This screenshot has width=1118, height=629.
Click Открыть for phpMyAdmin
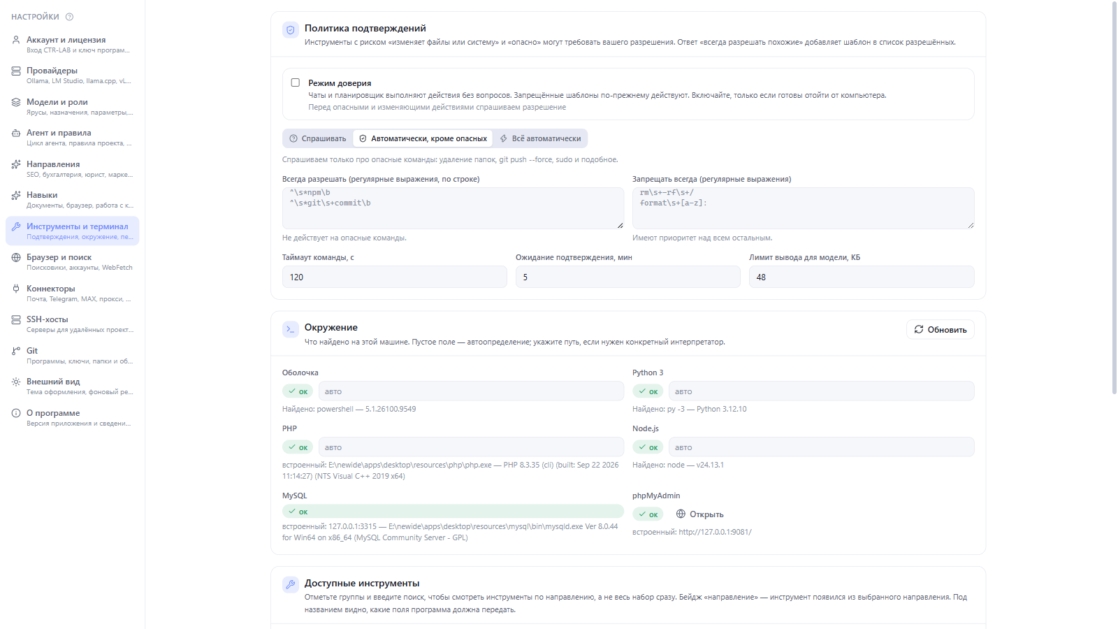click(700, 514)
